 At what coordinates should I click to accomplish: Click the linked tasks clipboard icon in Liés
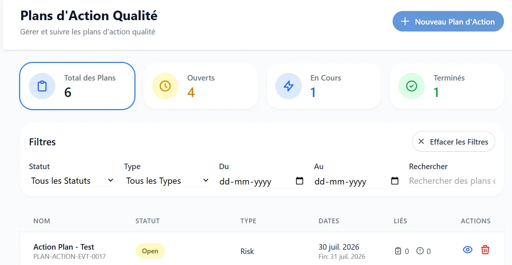coord(398,251)
